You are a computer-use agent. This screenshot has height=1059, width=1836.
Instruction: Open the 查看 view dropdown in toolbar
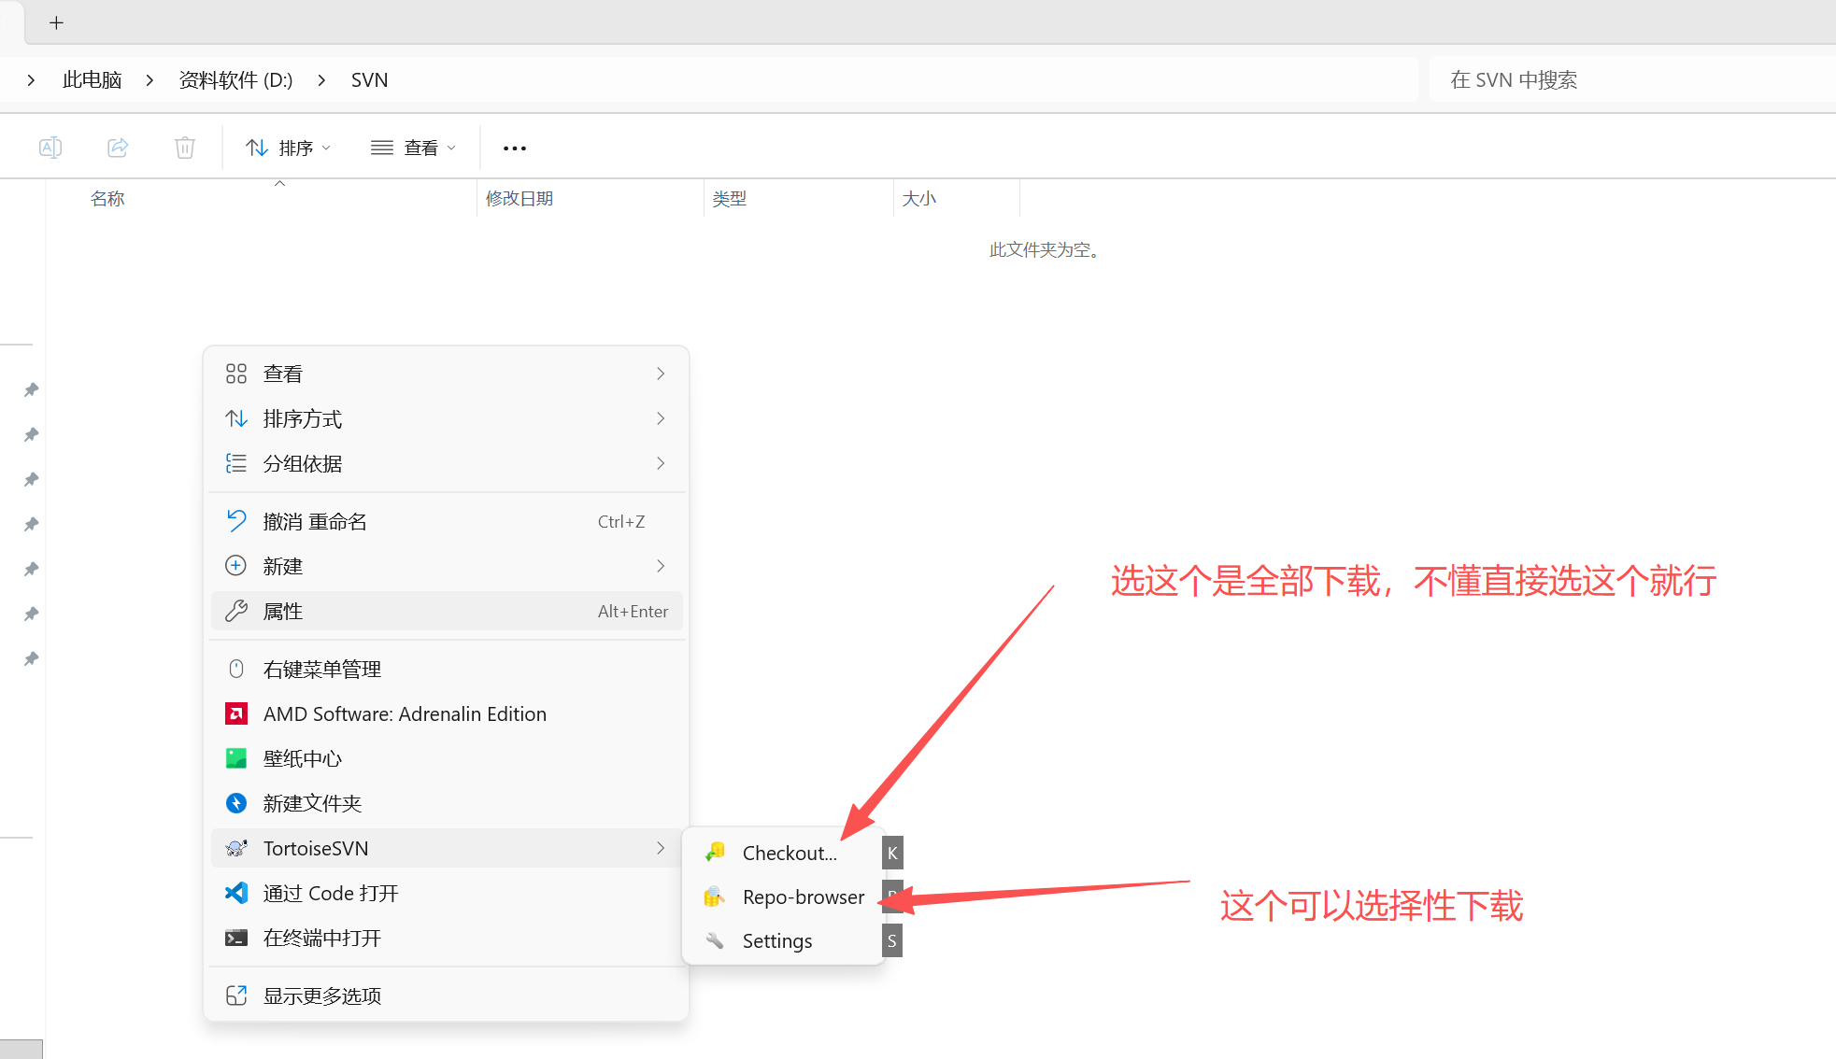[413, 148]
